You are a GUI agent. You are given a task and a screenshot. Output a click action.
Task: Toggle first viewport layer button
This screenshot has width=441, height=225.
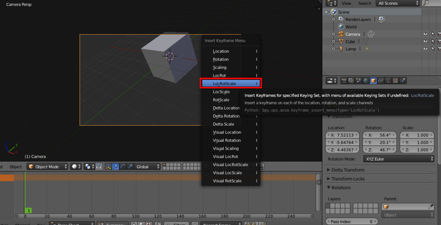[164, 165]
